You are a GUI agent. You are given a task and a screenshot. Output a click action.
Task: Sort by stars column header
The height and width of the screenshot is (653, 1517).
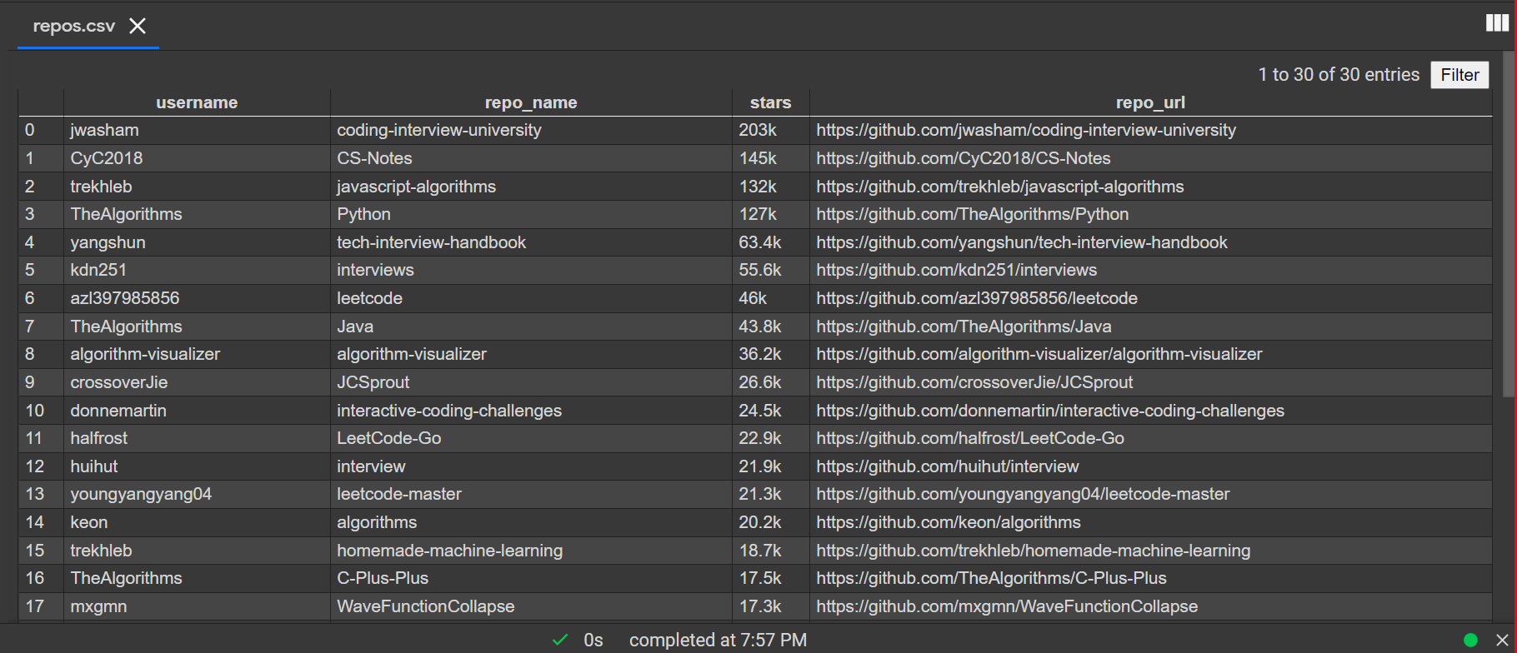coord(770,102)
